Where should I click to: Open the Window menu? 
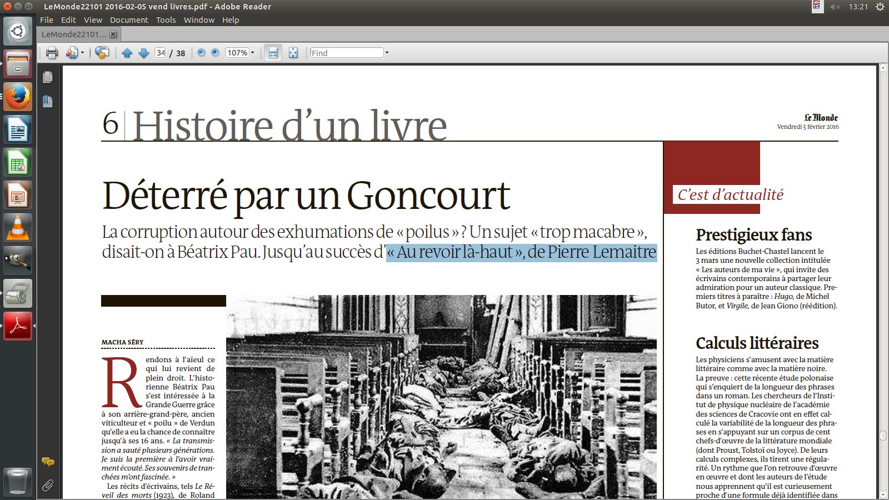click(199, 20)
